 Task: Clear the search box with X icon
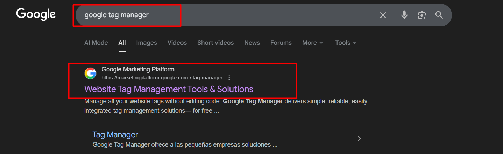pyautogui.click(x=383, y=15)
